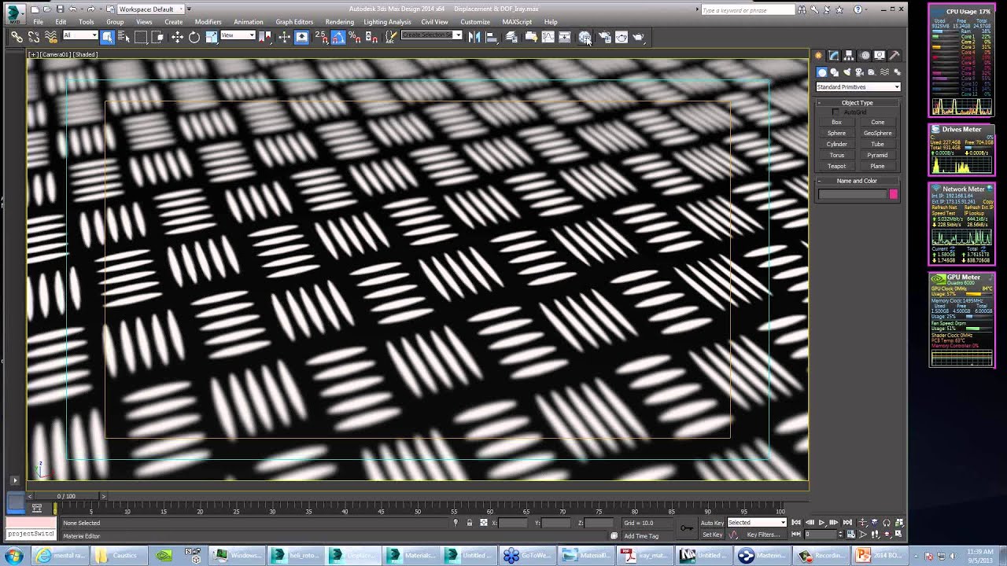Click the time slider 0 / 100
Screen dimensions: 1007x566
coord(66,496)
